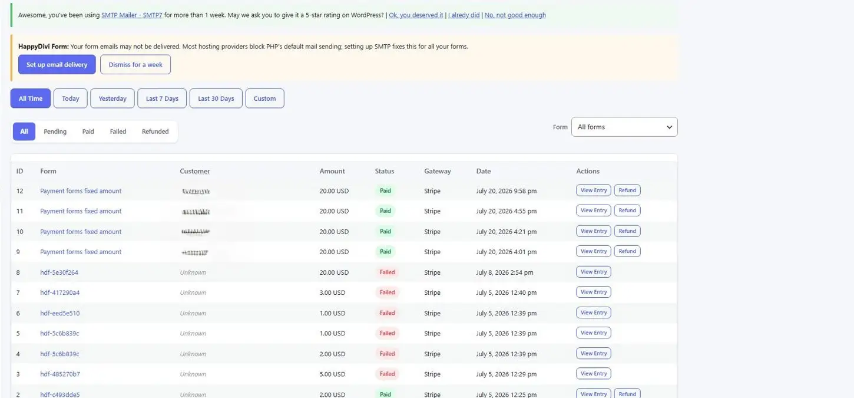Open form link in row ID 9

(x=81, y=252)
